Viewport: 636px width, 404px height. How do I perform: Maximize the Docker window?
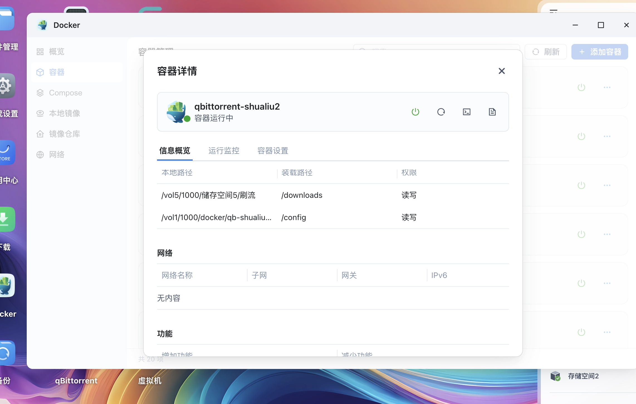coord(601,25)
